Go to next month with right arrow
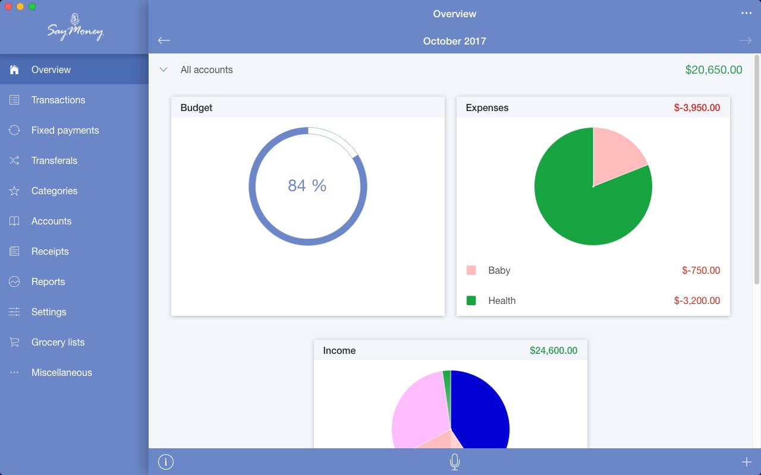The image size is (761, 475). point(746,40)
